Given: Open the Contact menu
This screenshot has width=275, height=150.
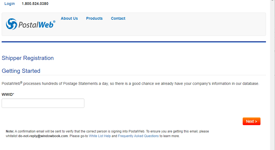Looking at the screenshot, I should (118, 18).
